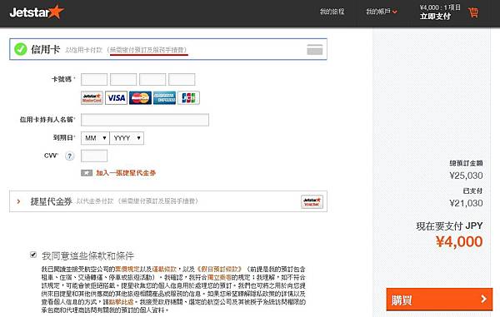Open the 獨立乘客 link
The image size is (500, 317).
tap(219, 278)
